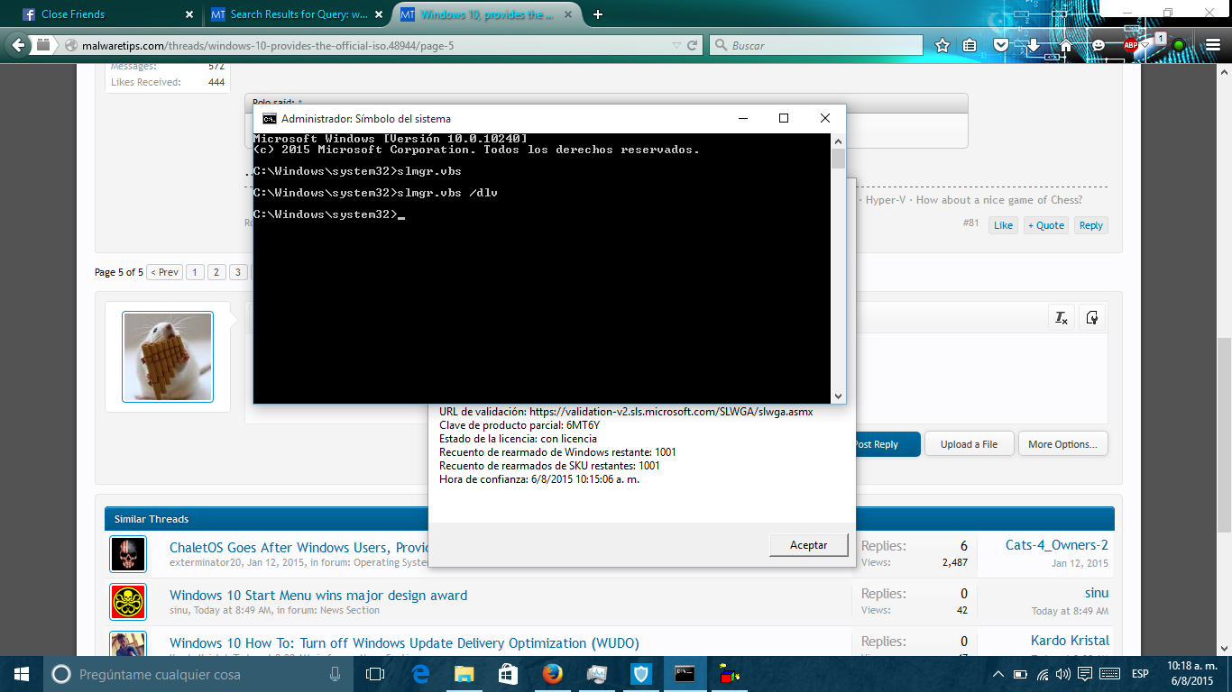This screenshot has height=692, width=1232.
Task: Open the Turn off Windows Update Delivery Optimization thread
Action: [404, 643]
